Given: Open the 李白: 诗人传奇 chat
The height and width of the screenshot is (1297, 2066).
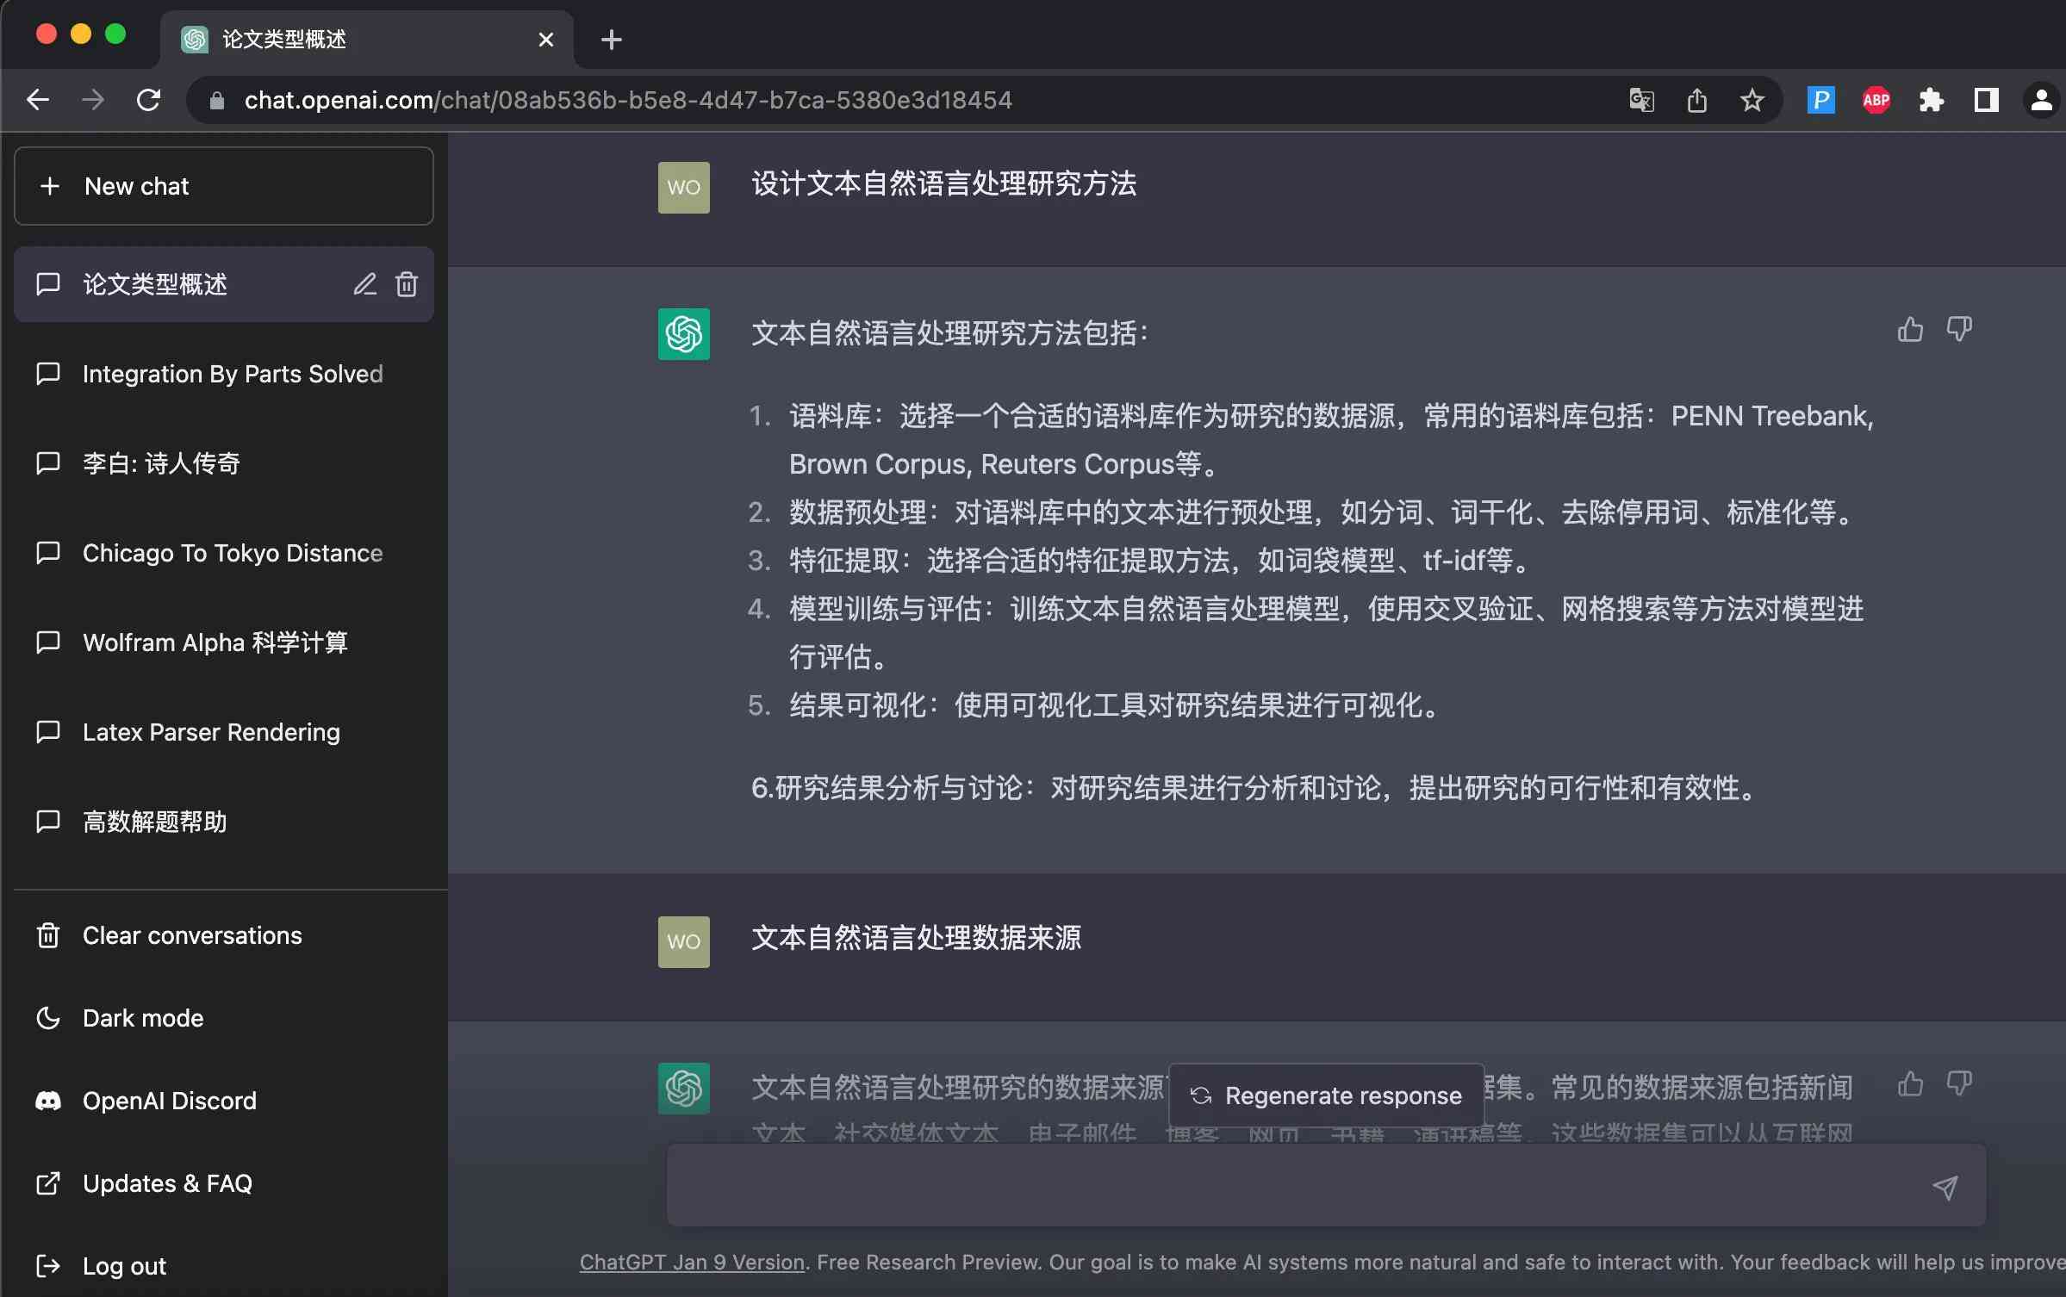Looking at the screenshot, I should coord(224,463).
